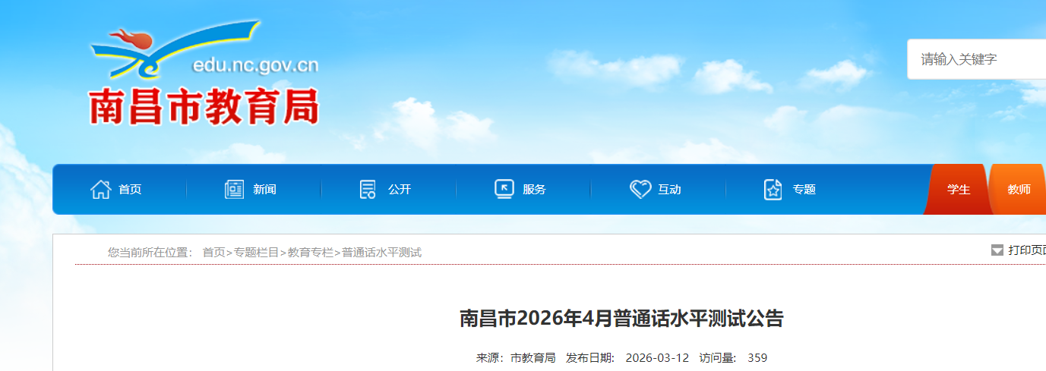Image resolution: width=1046 pixels, height=371 pixels.
Task: Focus the 请输入关键字 search field
Action: point(976,59)
